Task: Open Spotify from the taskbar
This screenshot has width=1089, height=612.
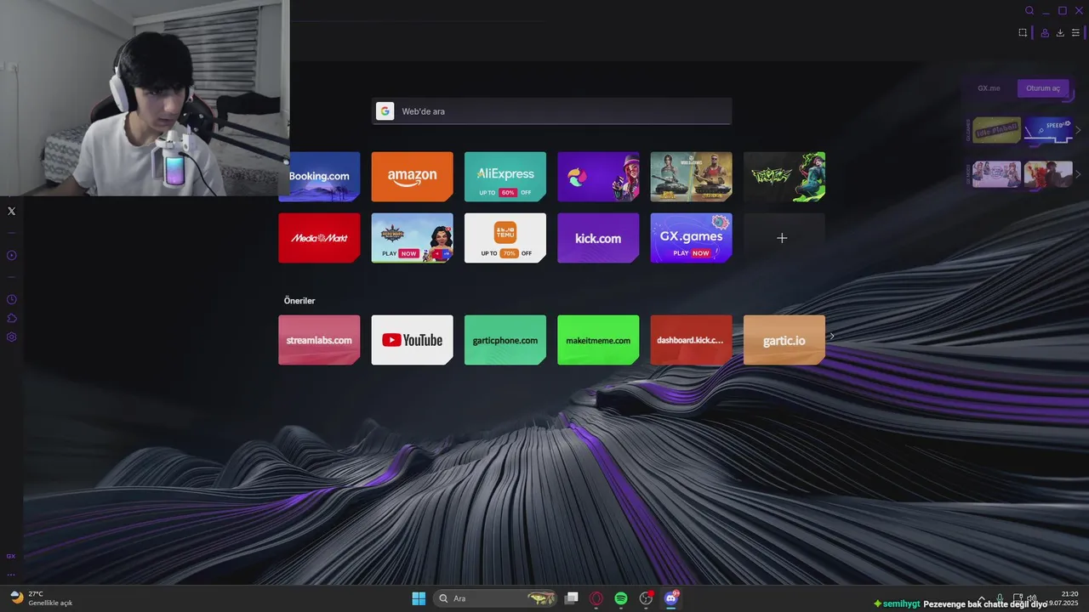Action: [x=621, y=598]
